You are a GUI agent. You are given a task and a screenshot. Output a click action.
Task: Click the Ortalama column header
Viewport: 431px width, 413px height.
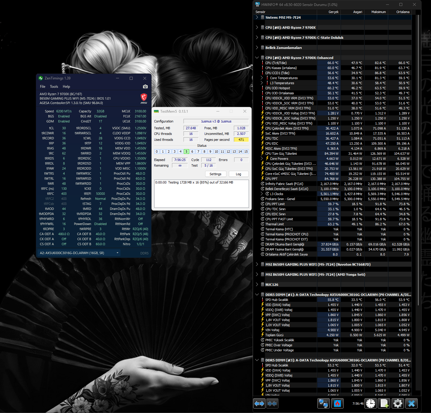pyautogui.click(x=400, y=12)
